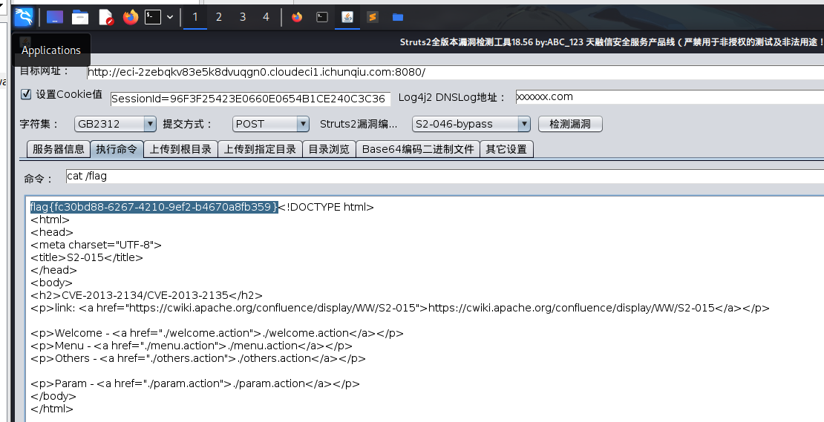Switch to the 上传到指定目录 tab
This screenshot has height=422, width=824.
[x=260, y=149]
